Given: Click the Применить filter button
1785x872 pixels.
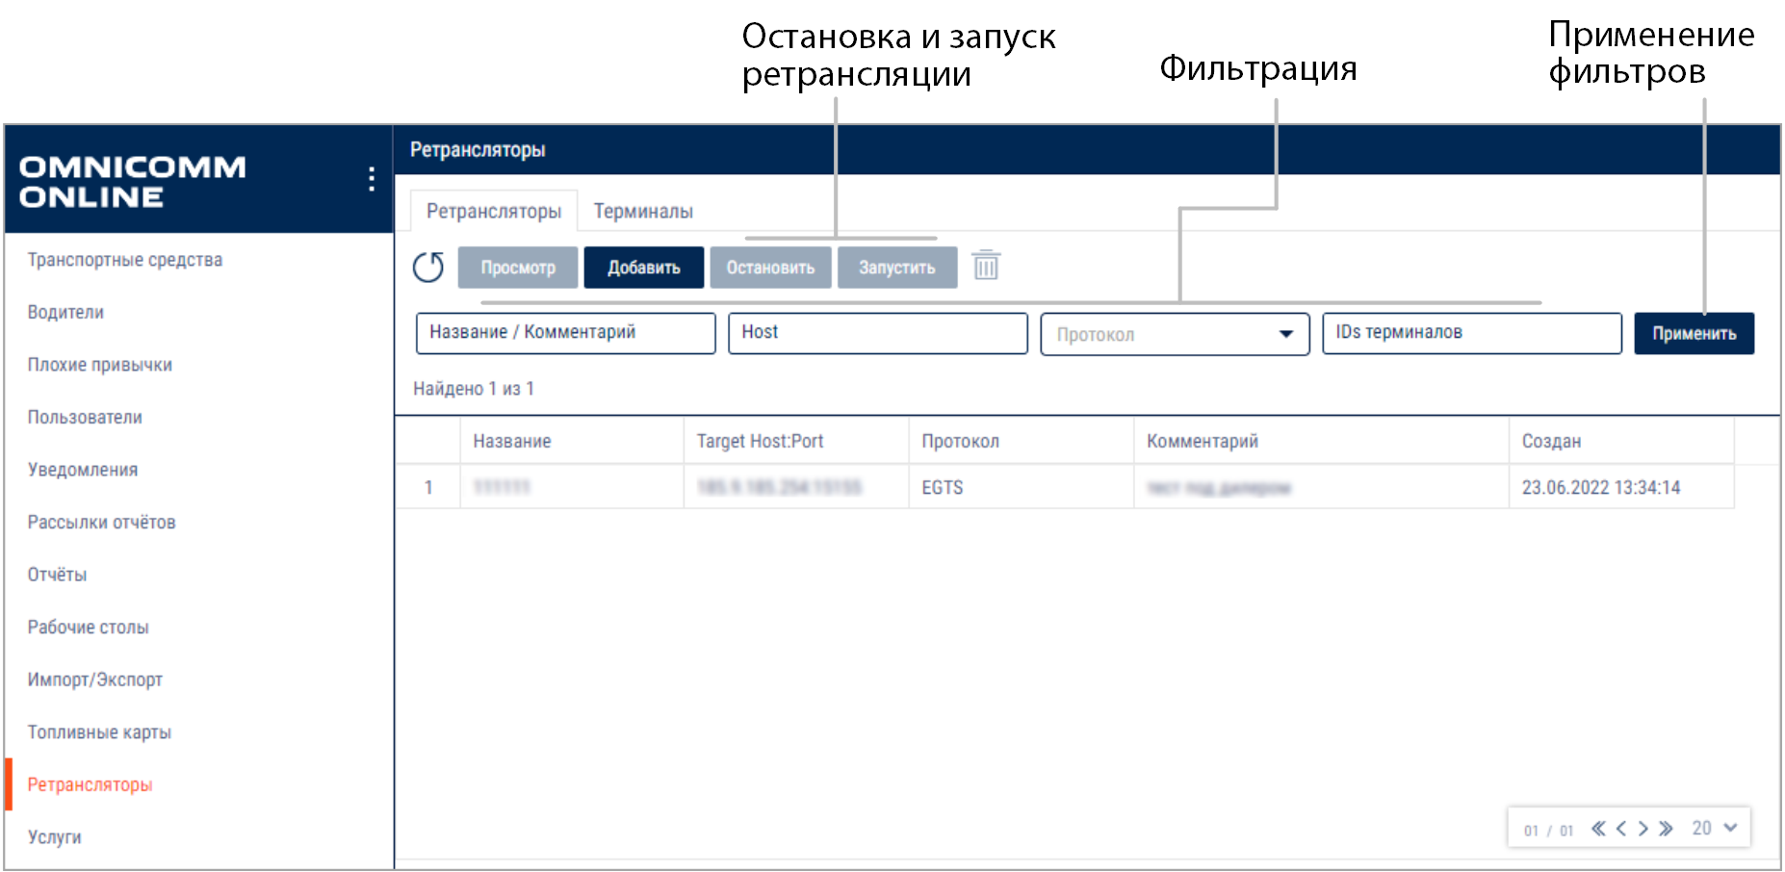Looking at the screenshot, I should click(x=1694, y=334).
